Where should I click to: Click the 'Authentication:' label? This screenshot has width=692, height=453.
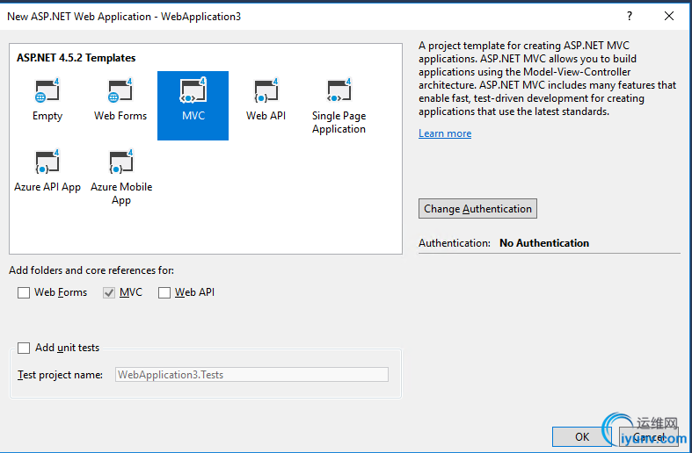pyautogui.click(x=455, y=243)
